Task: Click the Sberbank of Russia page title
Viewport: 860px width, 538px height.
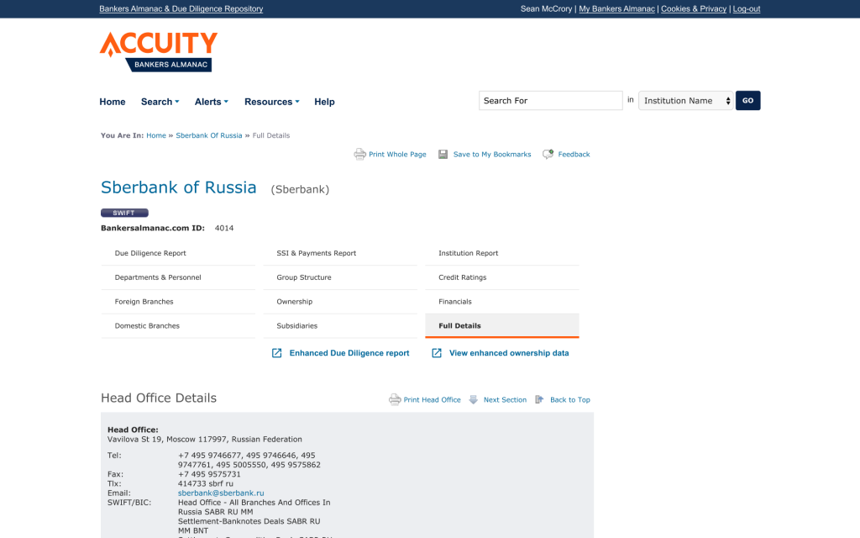Action: click(179, 187)
